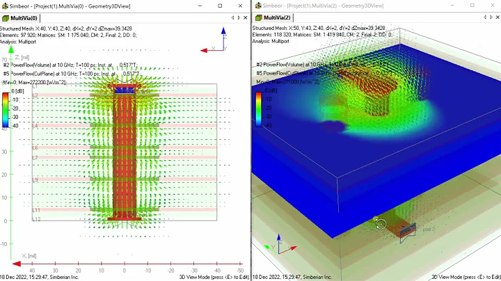Click layer label 'L12' in cross-section
This screenshot has width=501, height=281.
click(x=36, y=219)
